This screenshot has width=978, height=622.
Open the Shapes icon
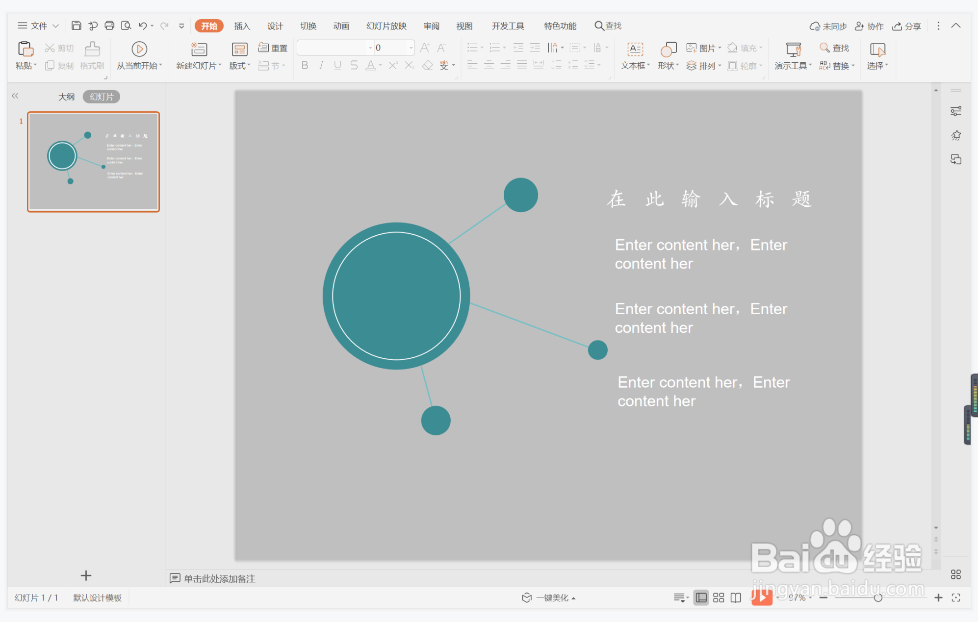click(x=668, y=49)
